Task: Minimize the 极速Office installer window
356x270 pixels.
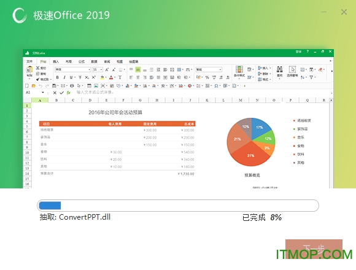Action: click(323, 12)
